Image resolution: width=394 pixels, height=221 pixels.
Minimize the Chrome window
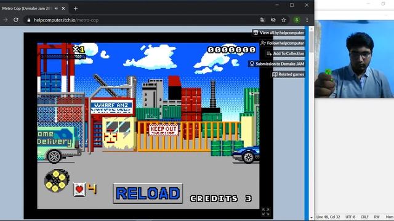pyautogui.click(x=277, y=5)
